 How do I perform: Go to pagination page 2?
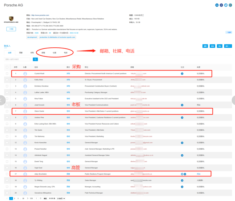15,198
